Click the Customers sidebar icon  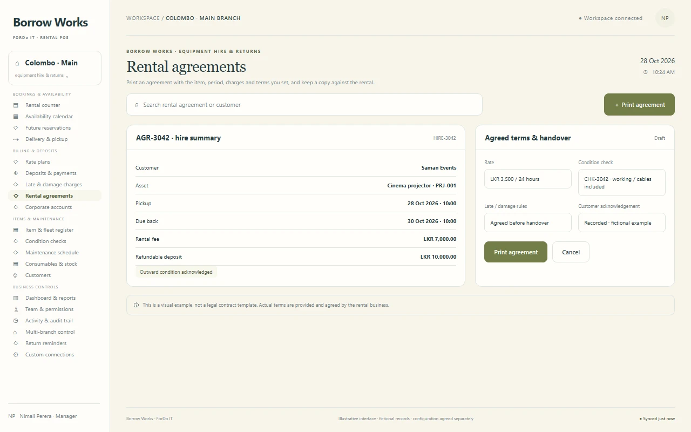click(x=16, y=275)
